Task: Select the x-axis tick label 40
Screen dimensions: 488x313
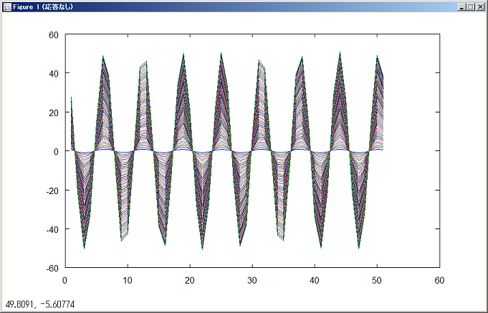Action: 315,280
